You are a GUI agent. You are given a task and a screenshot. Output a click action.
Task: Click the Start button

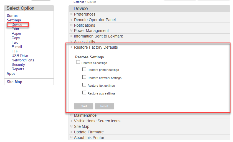pos(84,106)
